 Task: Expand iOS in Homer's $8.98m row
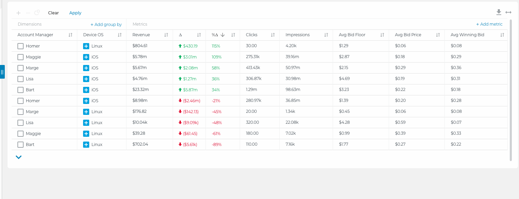click(x=86, y=101)
